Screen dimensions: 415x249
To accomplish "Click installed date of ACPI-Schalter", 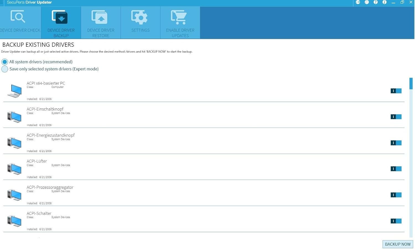I will pyautogui.click(x=45, y=229).
